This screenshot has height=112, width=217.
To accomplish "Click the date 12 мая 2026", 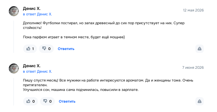I will click(193, 10).
